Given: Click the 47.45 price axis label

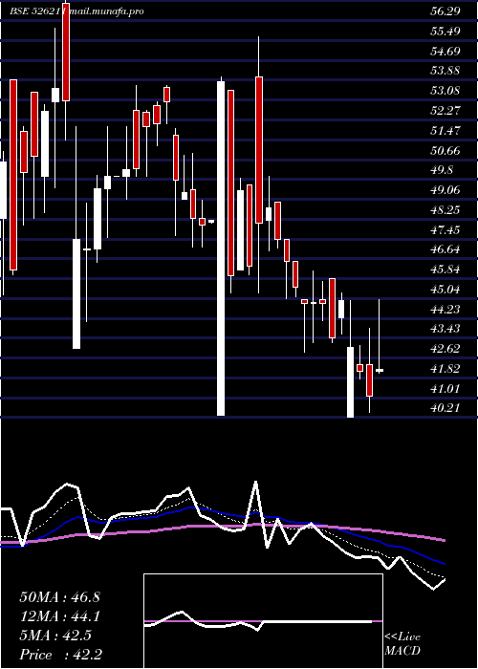Looking at the screenshot, I should (445, 230).
